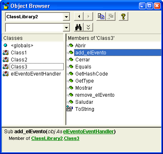The width and height of the screenshot is (163, 154).
Task: Click the Go Forward arrow button
Action: point(89,17)
